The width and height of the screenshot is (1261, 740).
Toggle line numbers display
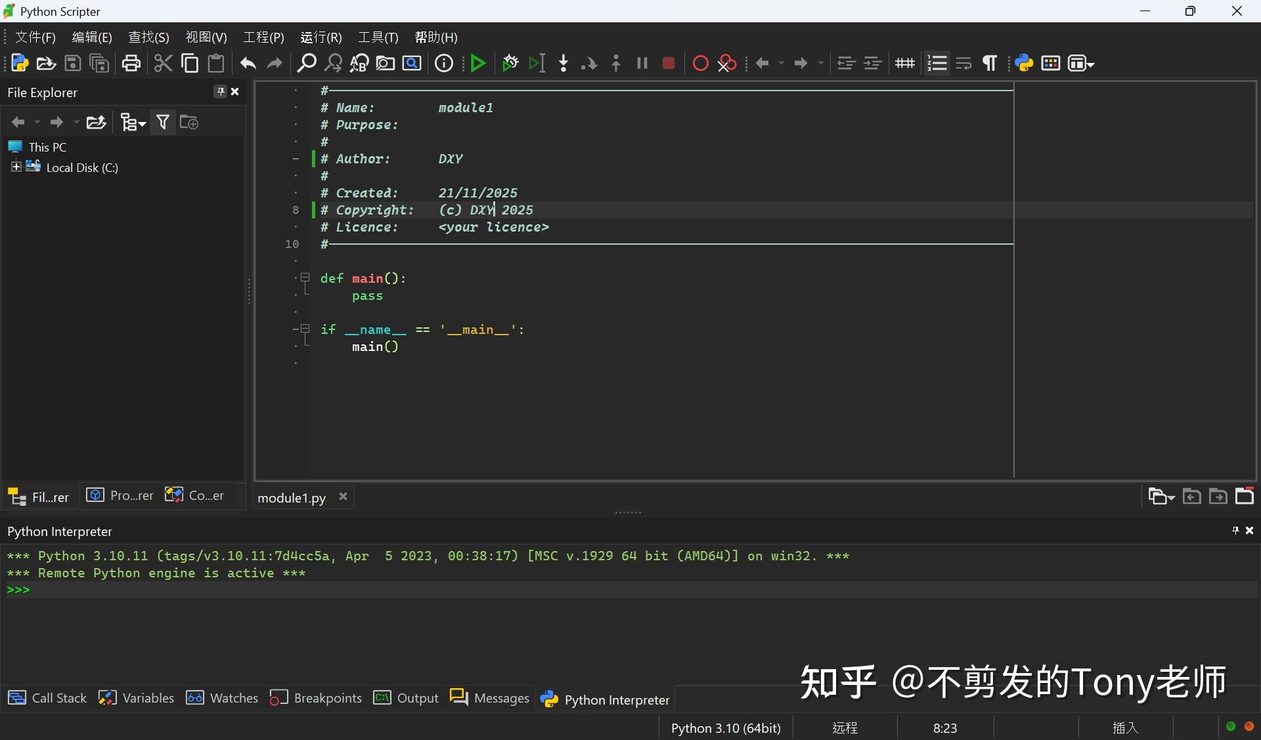[937, 63]
